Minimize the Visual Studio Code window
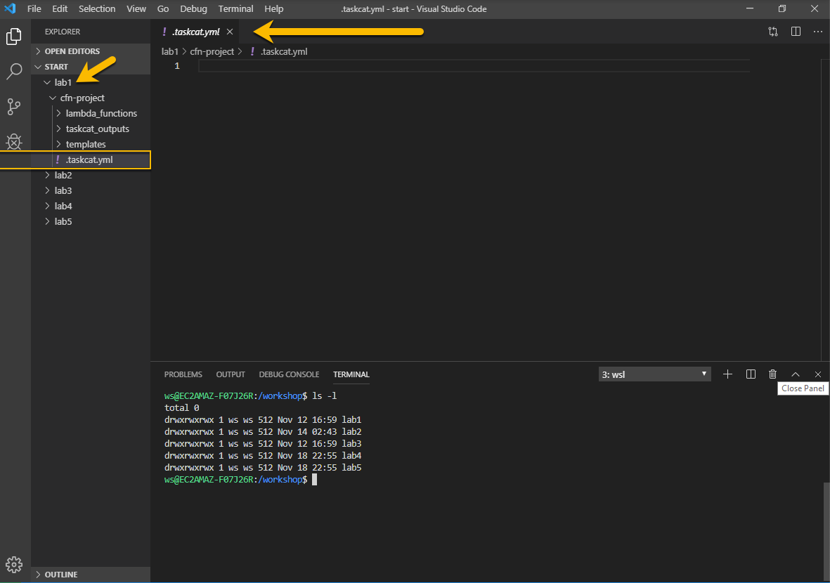The height and width of the screenshot is (583, 830). click(750, 9)
